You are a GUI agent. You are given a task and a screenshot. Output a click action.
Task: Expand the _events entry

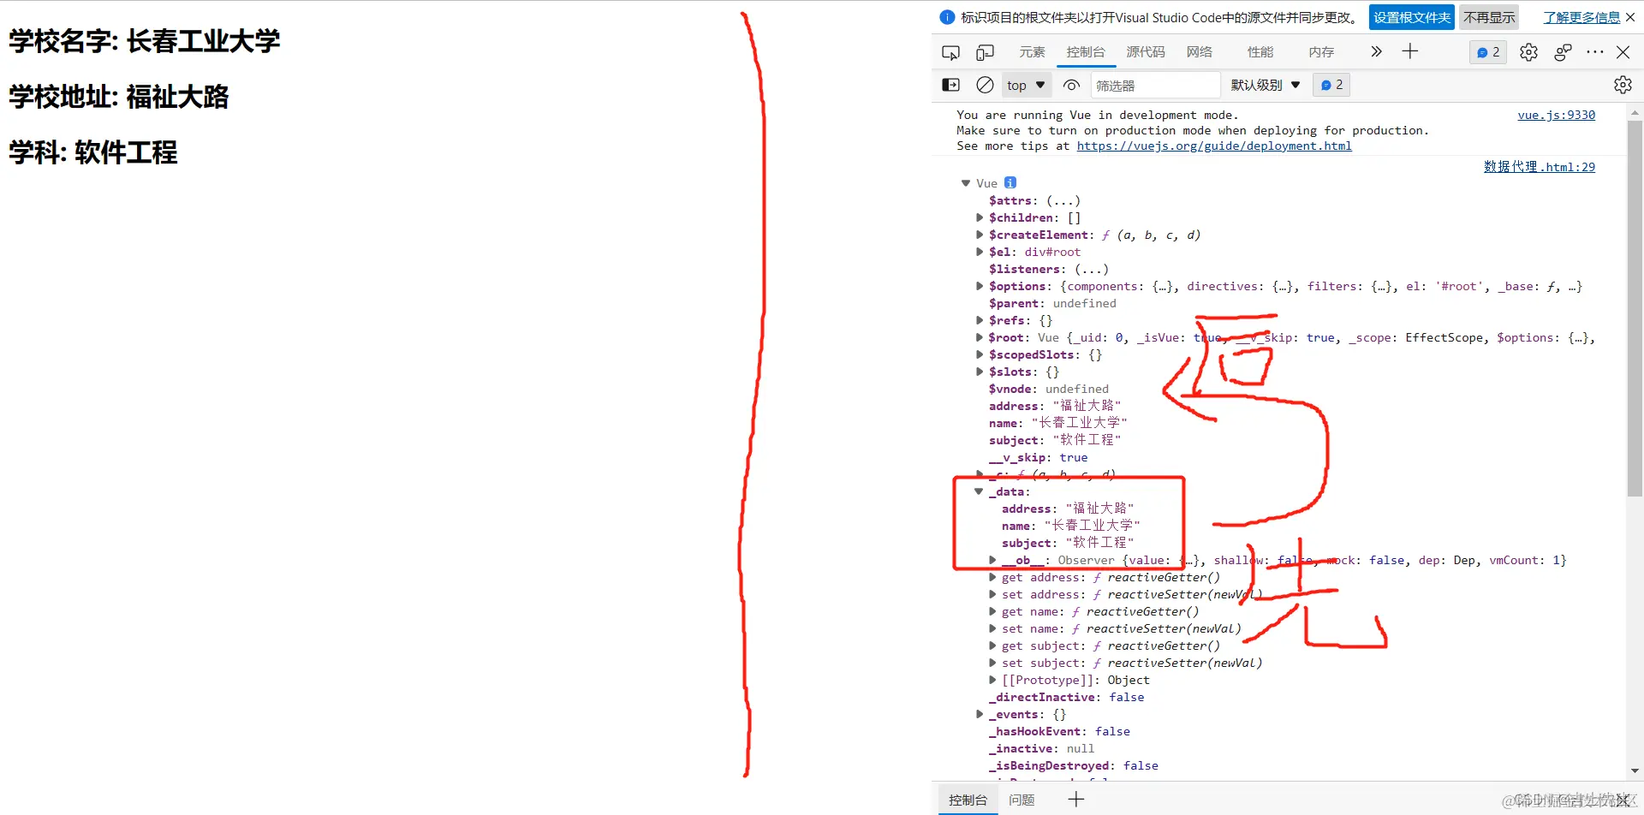[980, 714]
